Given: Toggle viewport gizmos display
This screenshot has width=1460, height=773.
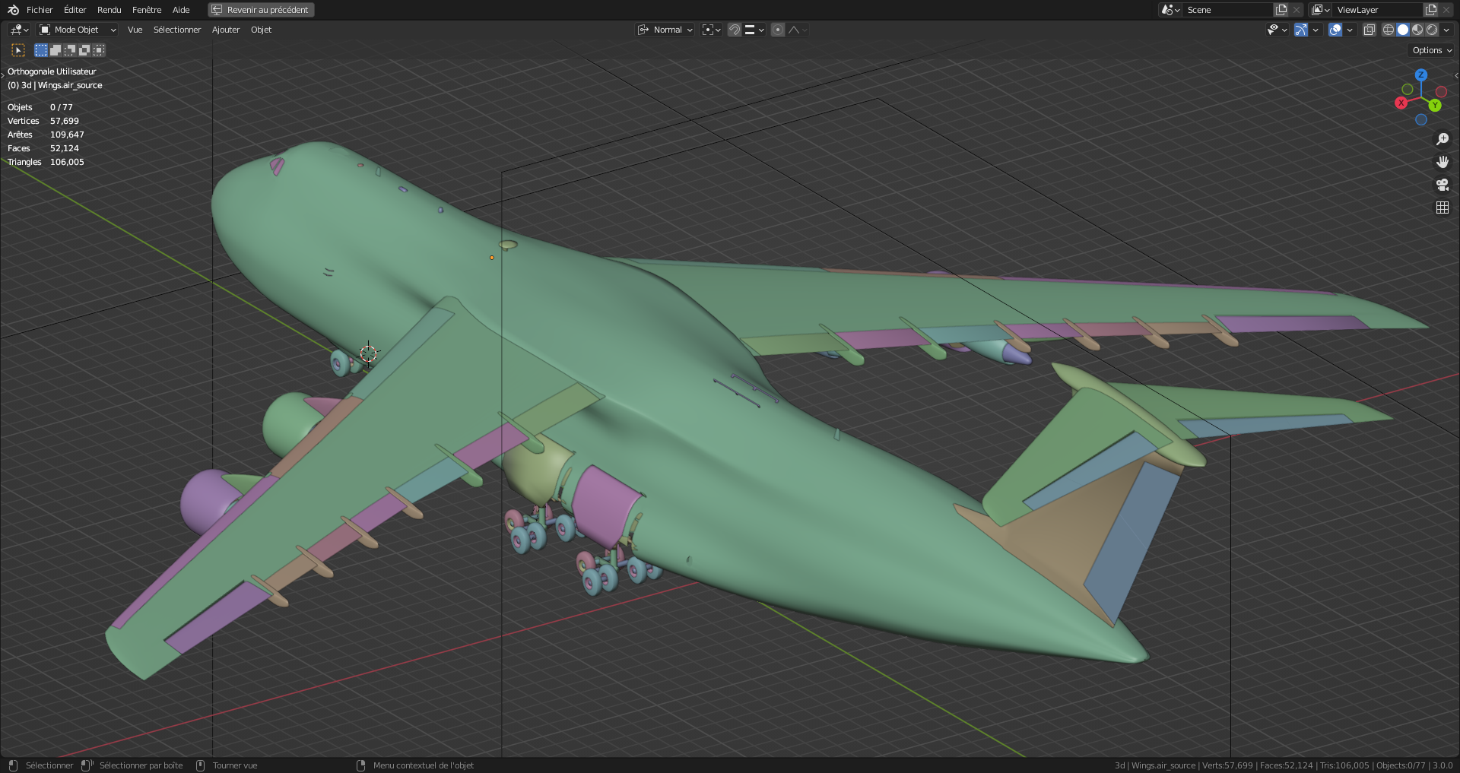Looking at the screenshot, I should [1301, 30].
